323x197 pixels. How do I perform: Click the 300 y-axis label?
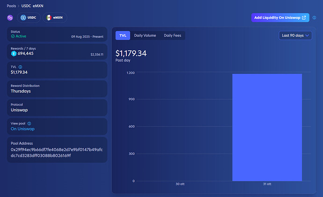coord(132,154)
